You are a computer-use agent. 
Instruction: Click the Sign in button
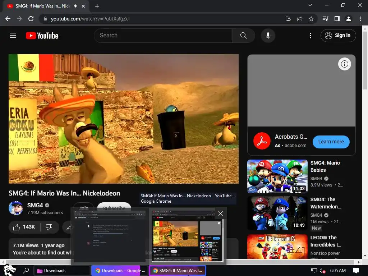[x=338, y=36]
